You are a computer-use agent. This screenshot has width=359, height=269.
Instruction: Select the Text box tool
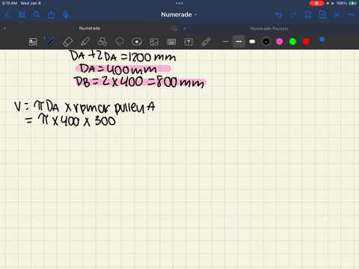tap(188, 42)
